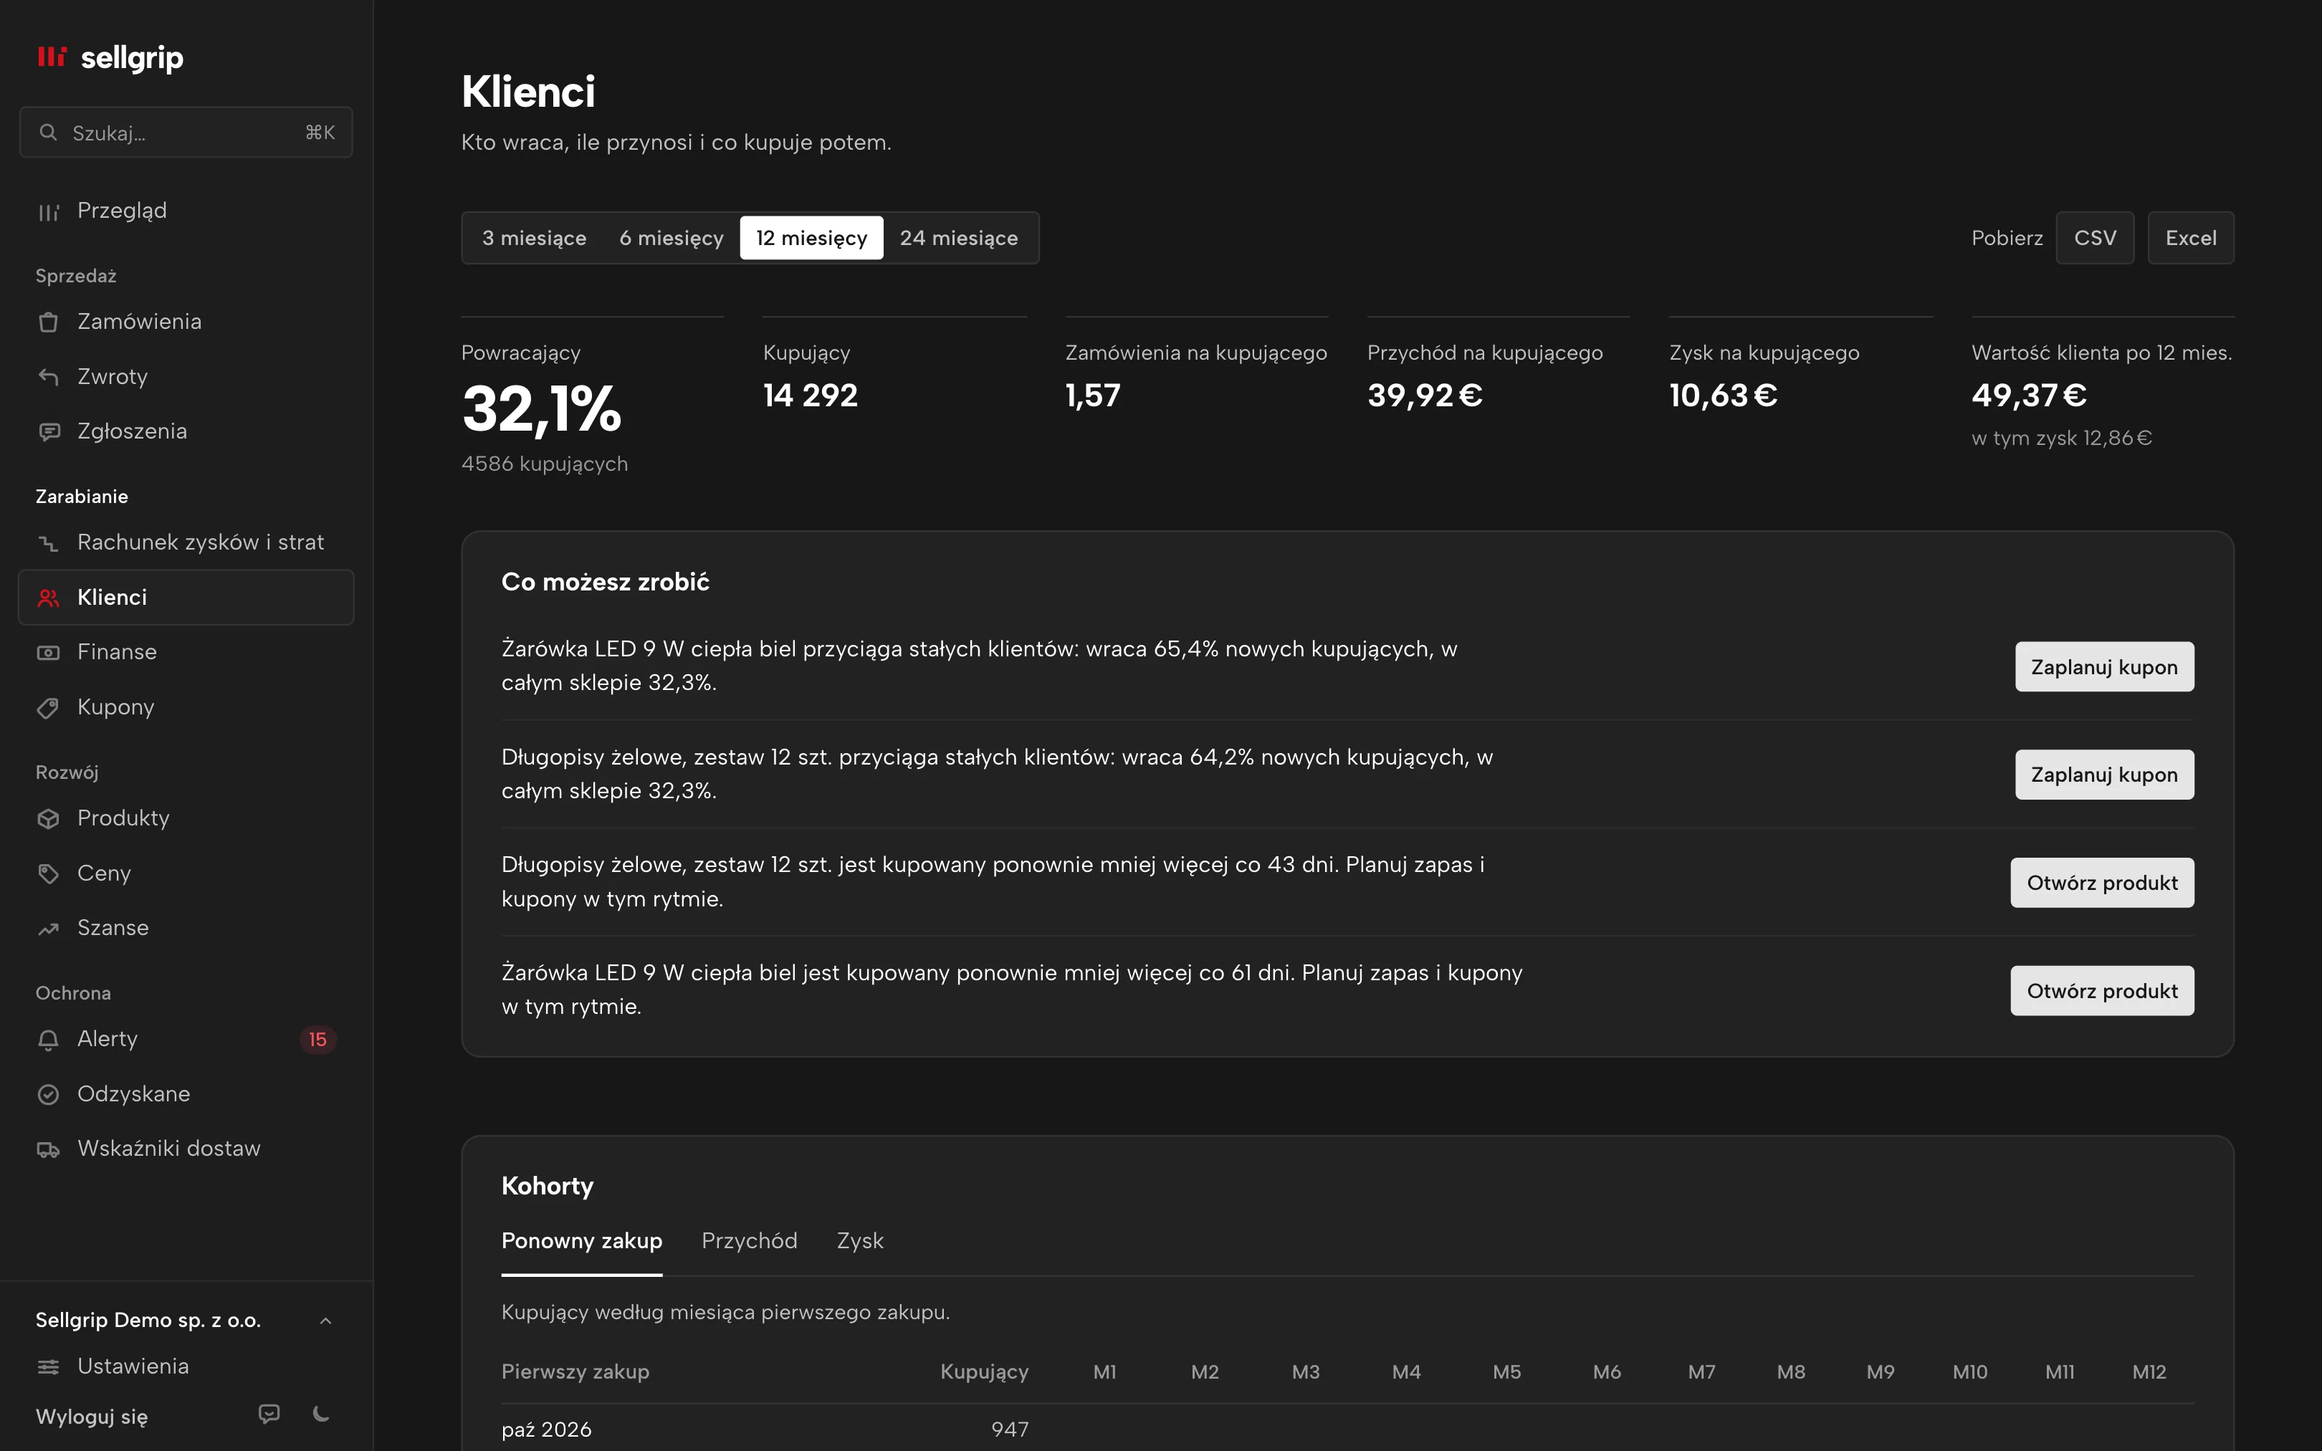The image size is (2322, 1451).
Task: Download data as Excel
Action: click(x=2191, y=238)
